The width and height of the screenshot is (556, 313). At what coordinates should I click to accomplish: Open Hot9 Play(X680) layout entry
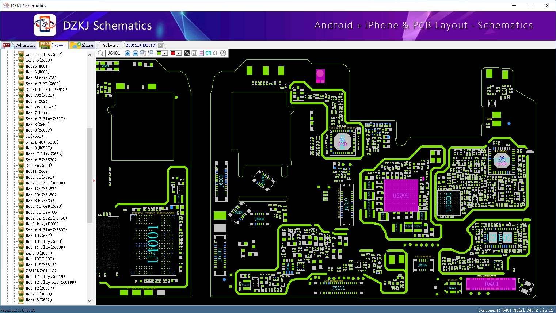click(x=42, y=224)
